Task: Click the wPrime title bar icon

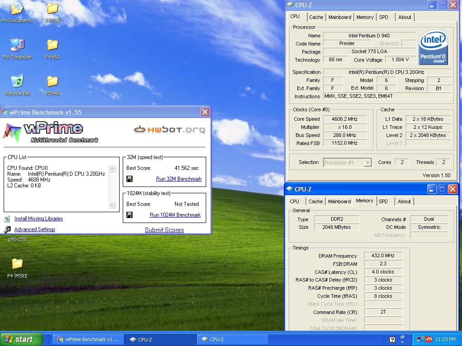Action: click(5, 112)
